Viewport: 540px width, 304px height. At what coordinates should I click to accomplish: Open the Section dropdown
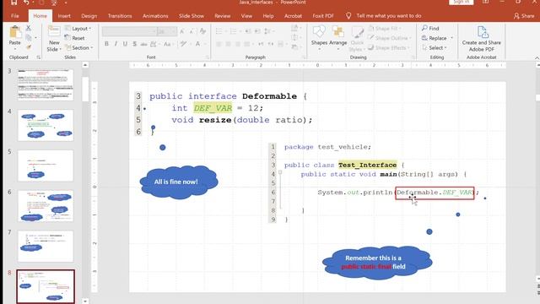[x=78, y=47]
